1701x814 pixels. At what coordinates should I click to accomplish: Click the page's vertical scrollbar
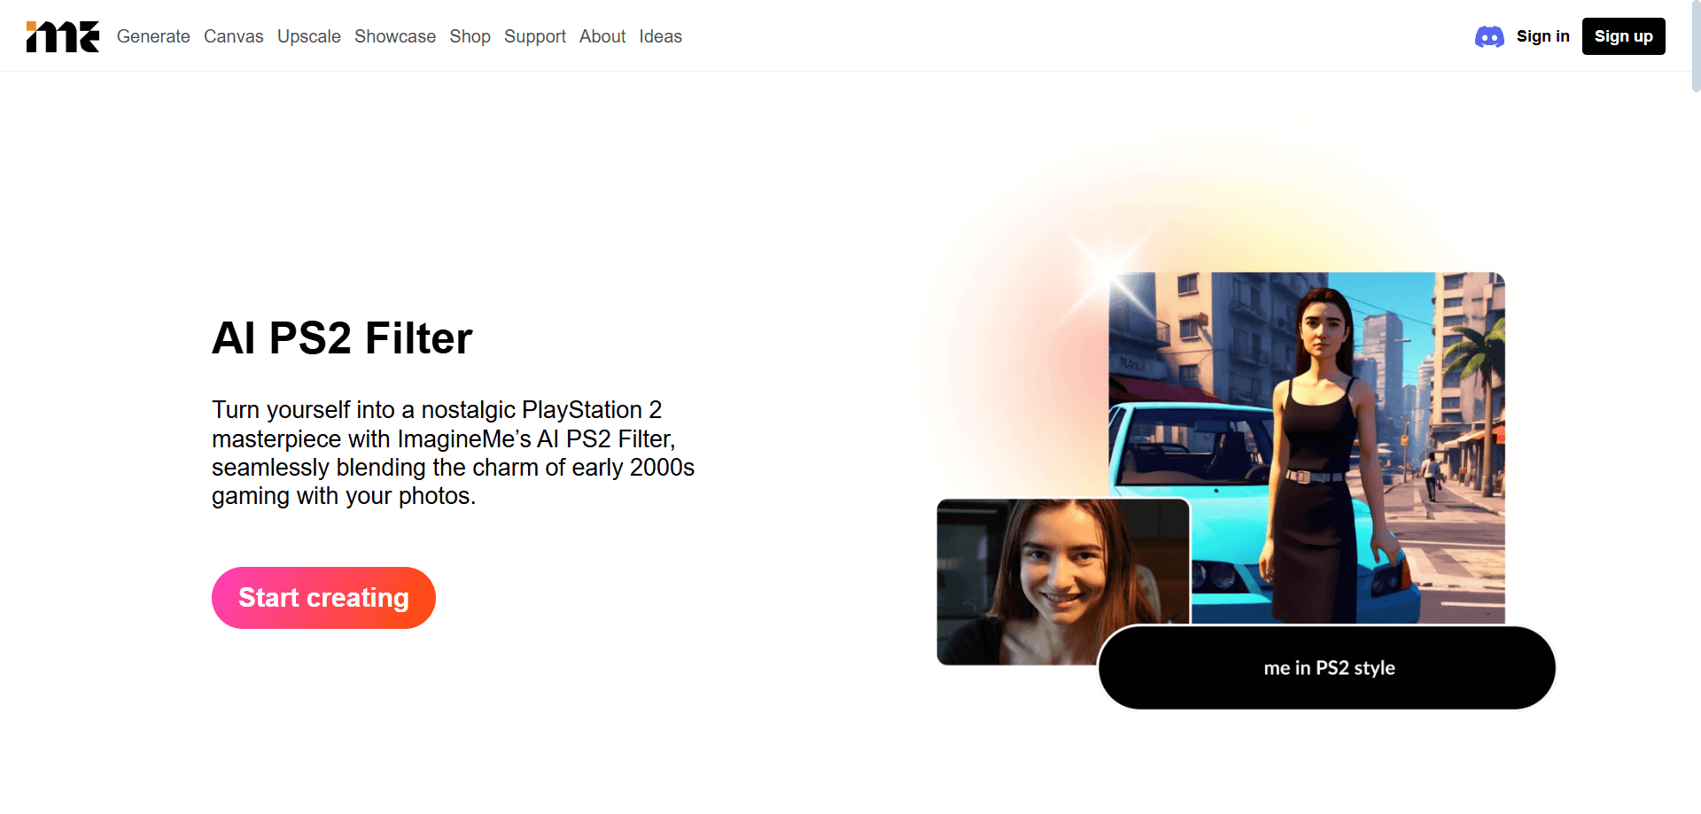[x=1695, y=46]
